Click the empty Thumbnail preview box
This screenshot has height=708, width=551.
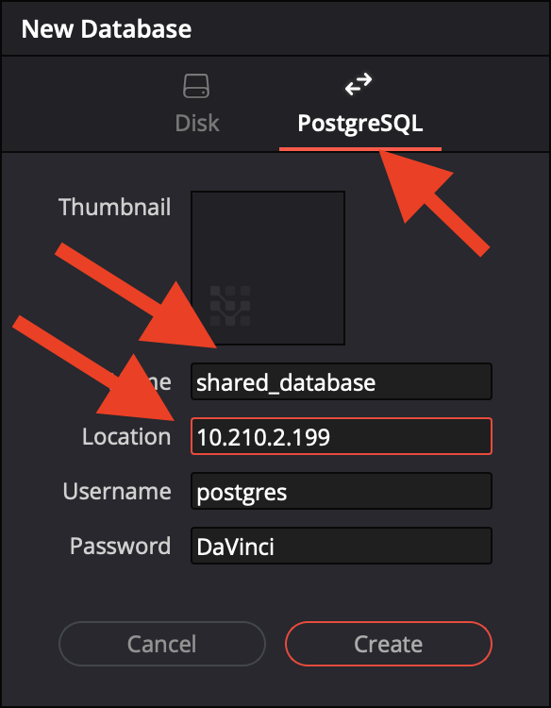pyautogui.click(x=268, y=268)
